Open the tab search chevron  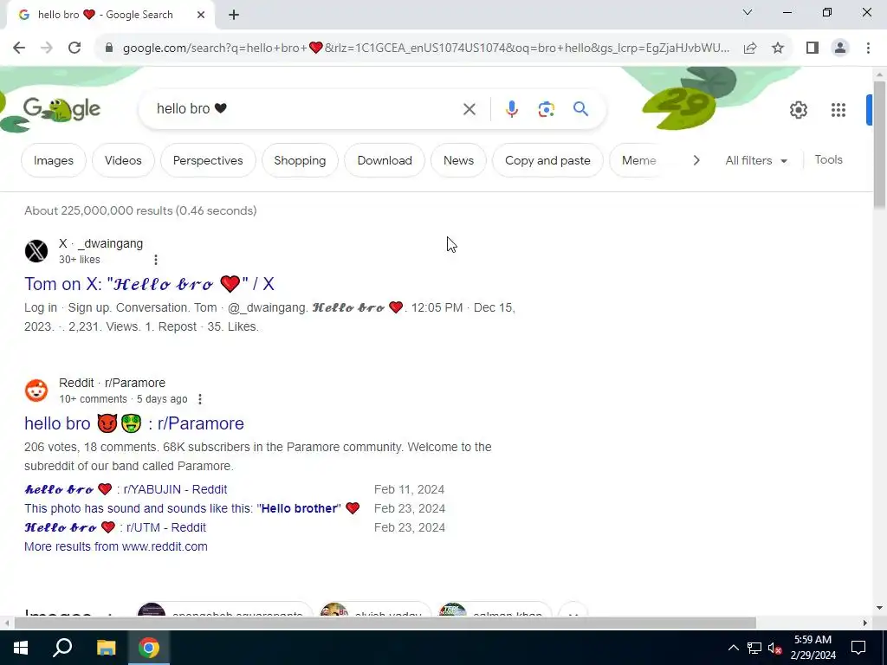pos(748,12)
